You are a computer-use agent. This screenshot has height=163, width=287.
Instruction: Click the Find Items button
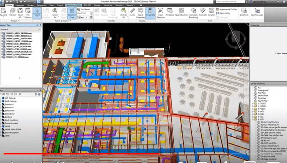85,9
